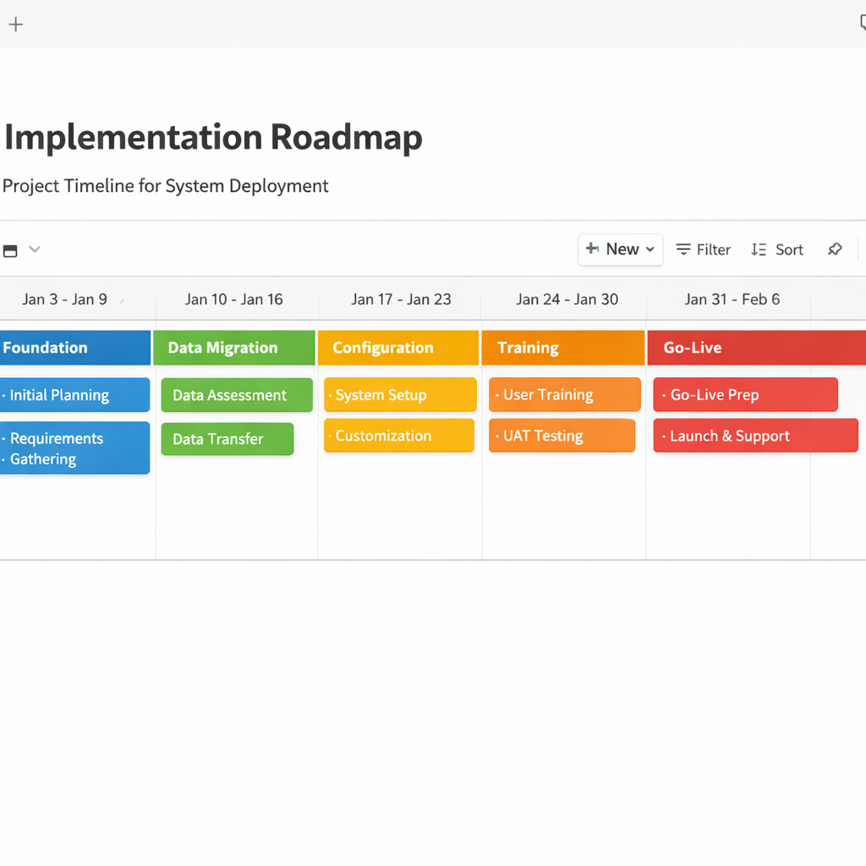
Task: Select the Jan 3 - Jan 9 column header
Action: point(65,299)
